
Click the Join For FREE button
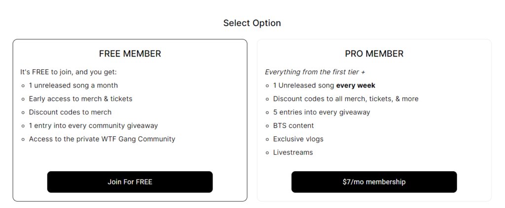[x=130, y=182]
